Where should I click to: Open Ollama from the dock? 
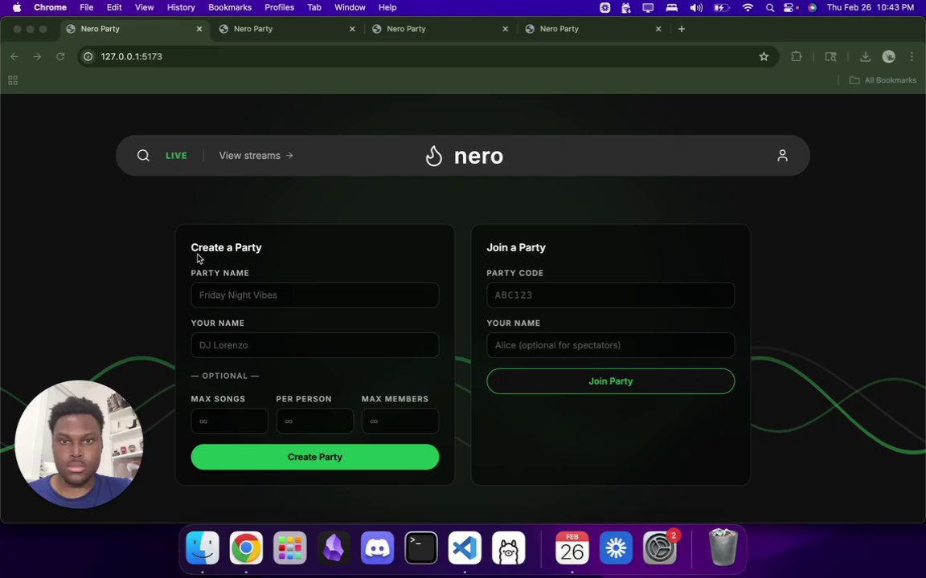509,548
